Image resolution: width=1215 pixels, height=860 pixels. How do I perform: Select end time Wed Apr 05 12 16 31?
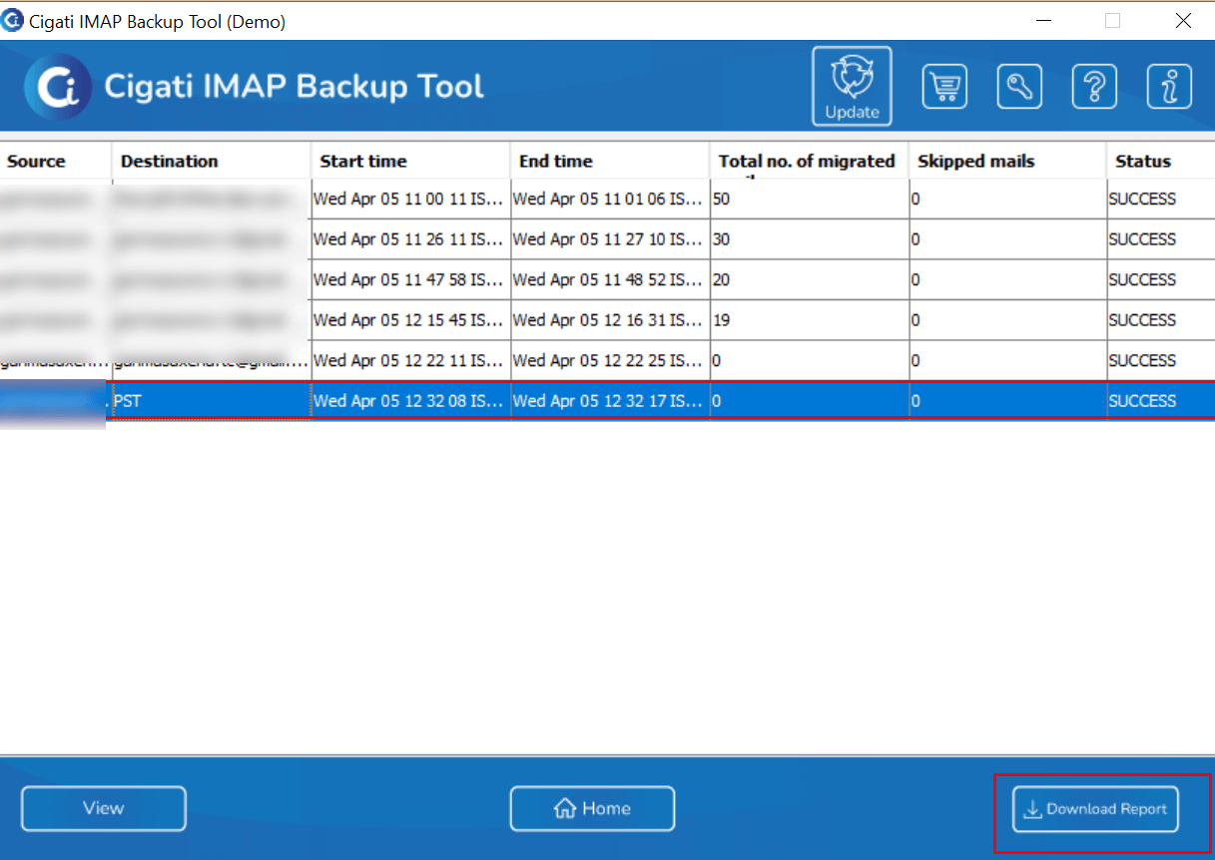(x=610, y=320)
